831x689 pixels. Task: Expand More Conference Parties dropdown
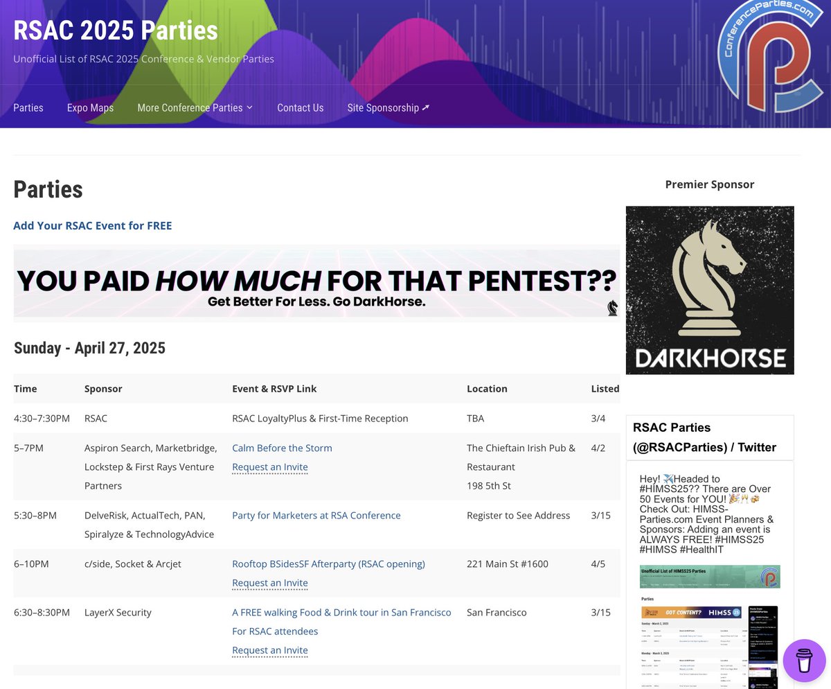195,107
